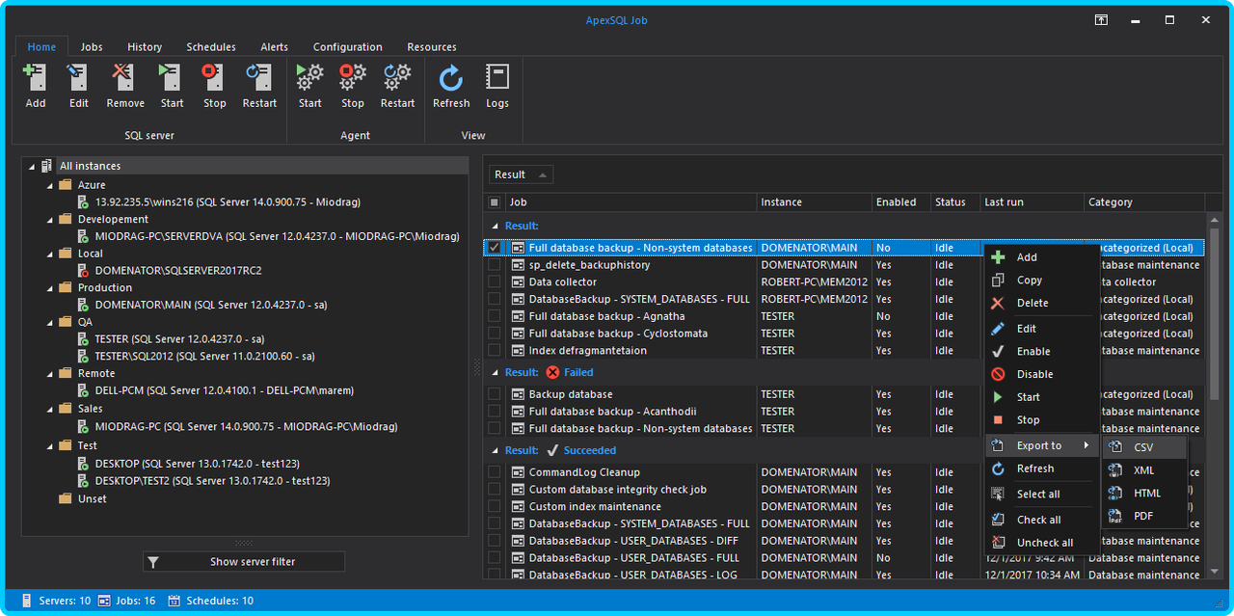Check the Full database backup - Acanthodii job
1234x616 pixels.
click(495, 412)
